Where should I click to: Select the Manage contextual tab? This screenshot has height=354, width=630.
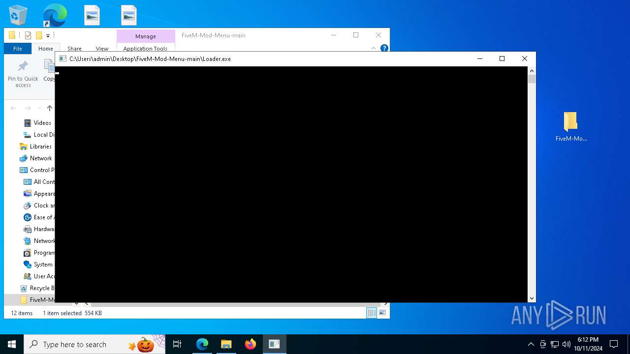coord(146,36)
